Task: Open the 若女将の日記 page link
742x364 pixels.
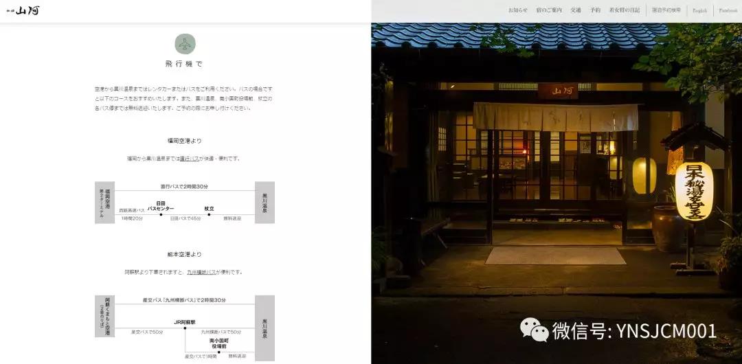Action: 624,10
